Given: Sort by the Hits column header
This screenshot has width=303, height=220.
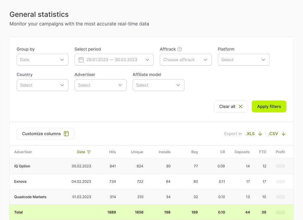Looking at the screenshot, I should point(112,152).
